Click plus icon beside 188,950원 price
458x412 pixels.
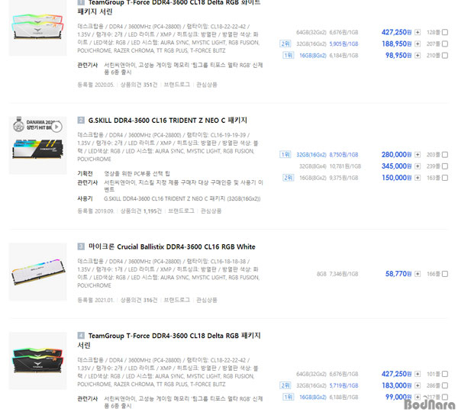[x=418, y=44]
